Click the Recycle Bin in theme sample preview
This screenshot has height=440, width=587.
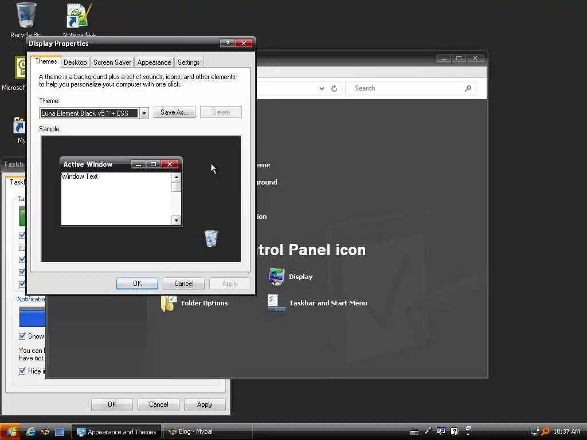coord(211,238)
